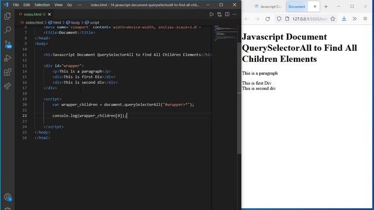Select the index.html editor tab

[34, 14]
